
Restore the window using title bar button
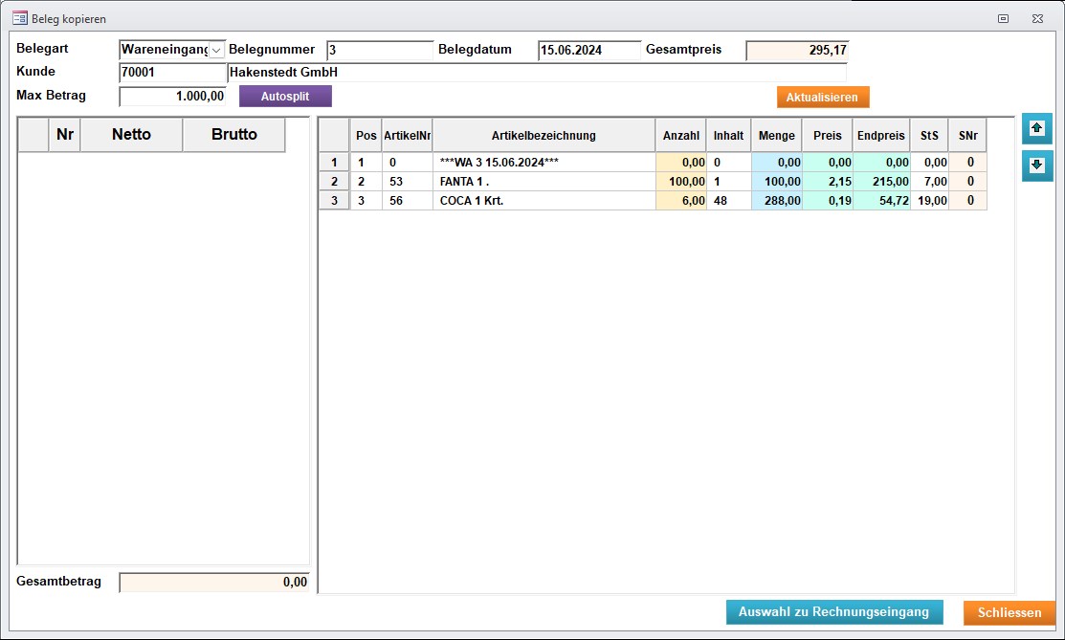[x=1004, y=18]
